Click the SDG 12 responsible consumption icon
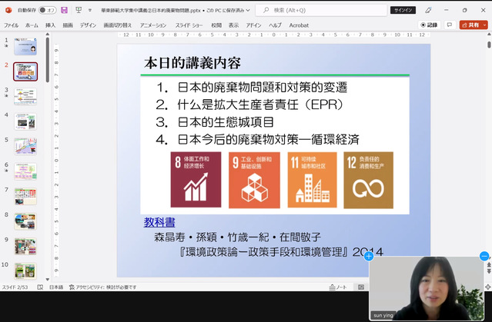This screenshot has width=492, height=322. click(368, 180)
